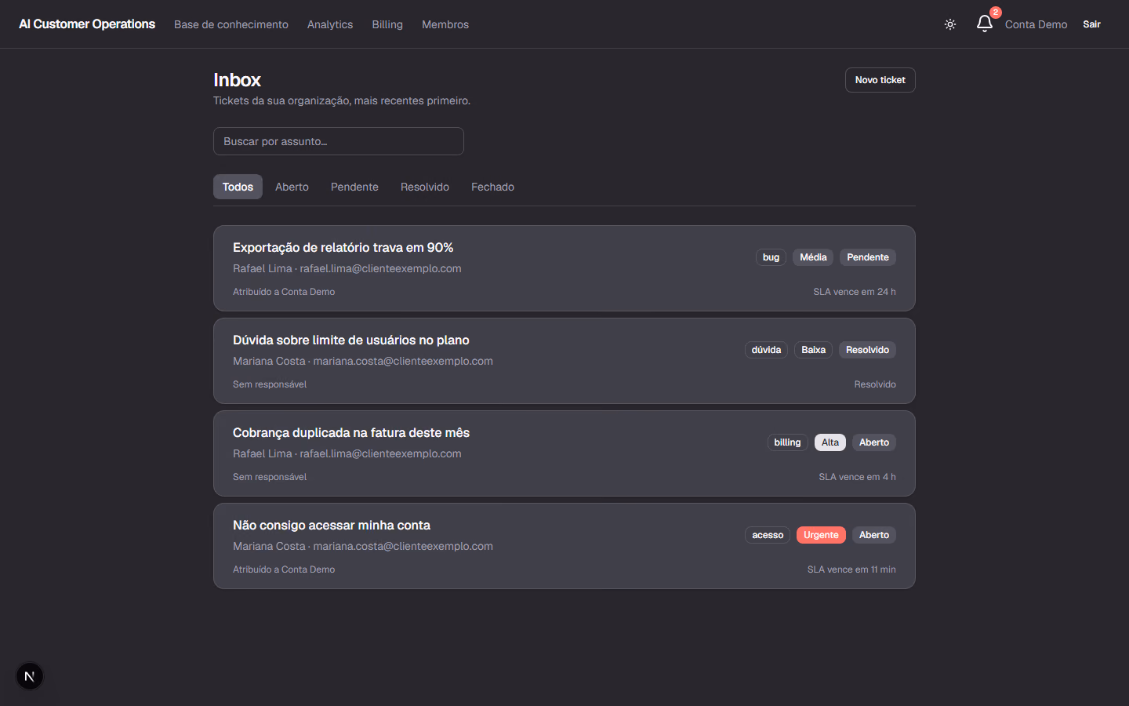Screen dimensions: 1129x706
Task: Click Atribuído a Conta Demo on the acesso ticket
Action: [x=284, y=570]
